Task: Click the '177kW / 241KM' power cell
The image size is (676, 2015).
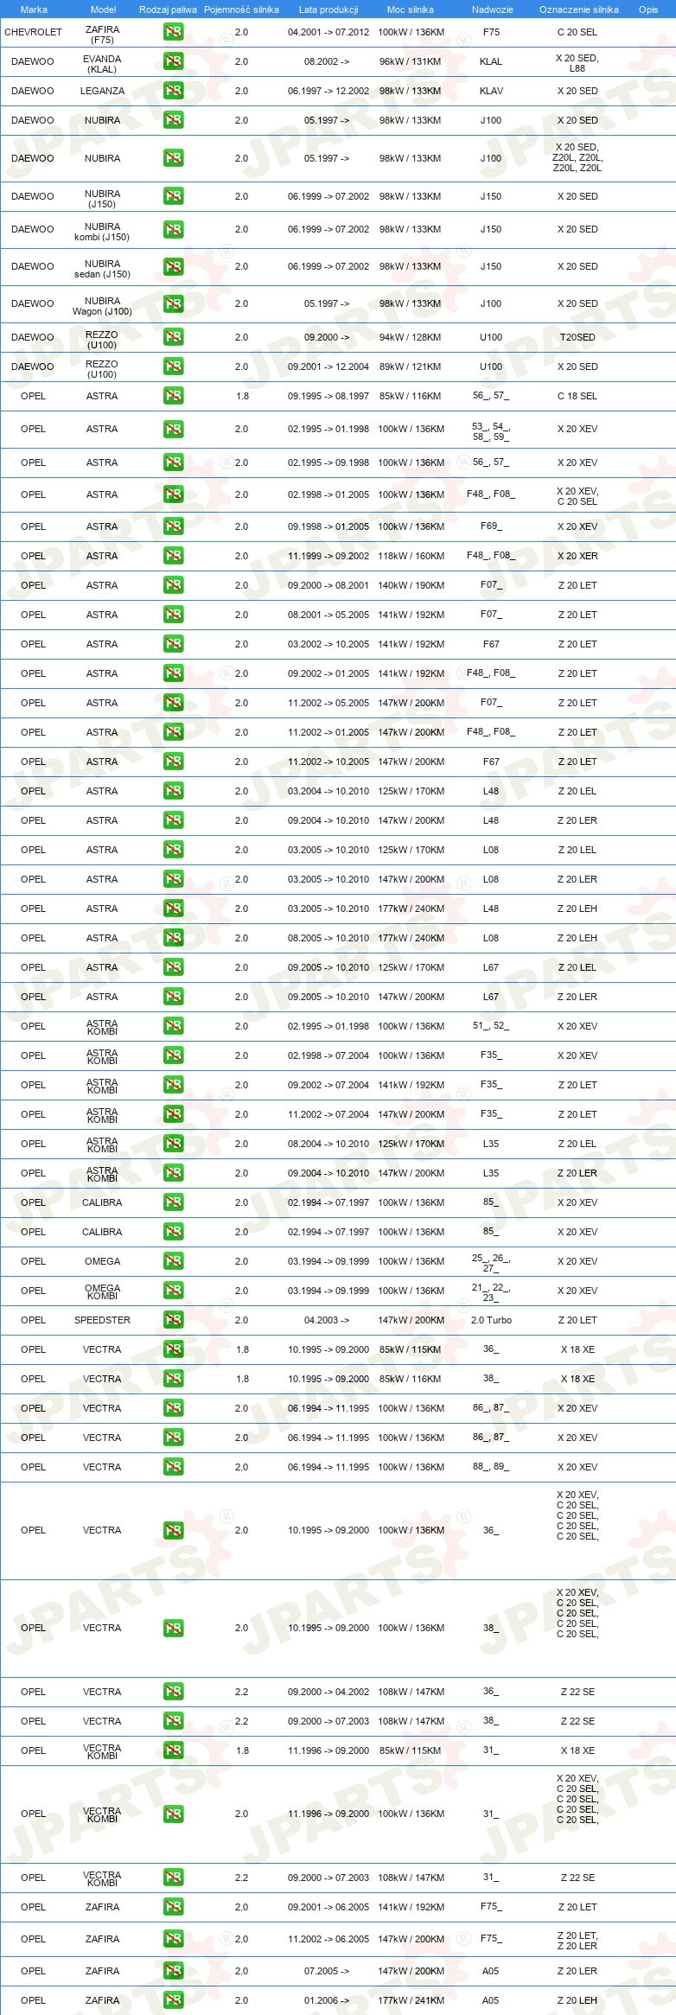Action: click(x=411, y=2000)
